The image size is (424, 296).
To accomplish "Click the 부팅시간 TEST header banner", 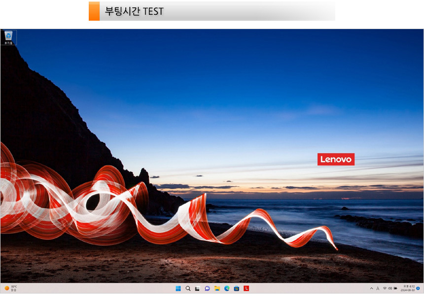I will pyautogui.click(x=212, y=11).
